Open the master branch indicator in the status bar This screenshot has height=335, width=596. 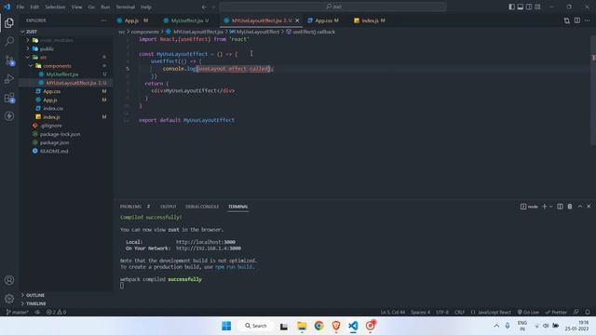[x=17, y=312]
